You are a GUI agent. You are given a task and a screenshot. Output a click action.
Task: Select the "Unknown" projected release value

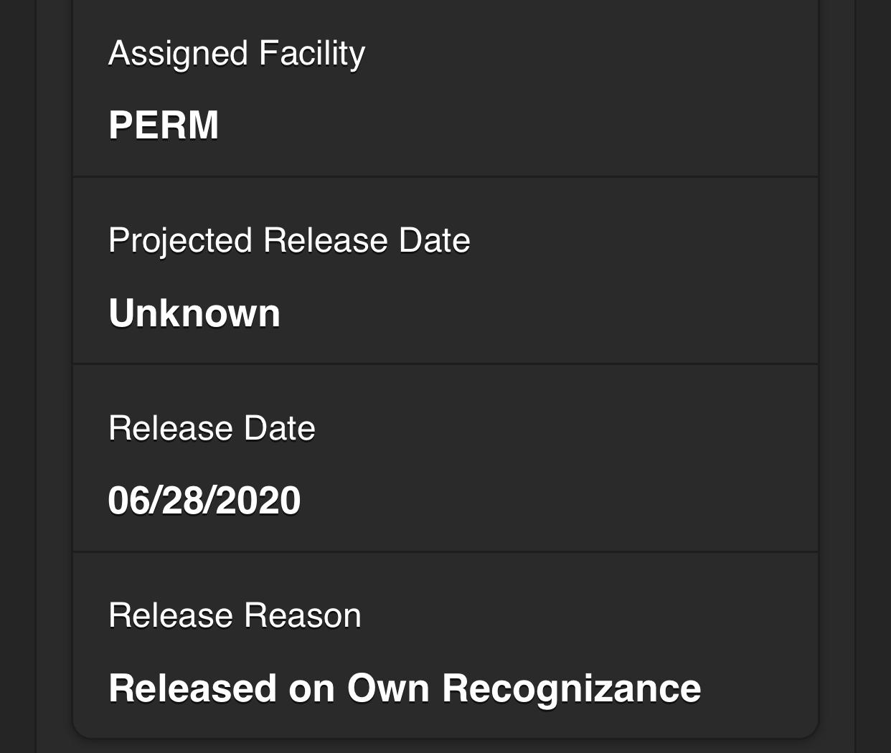(x=194, y=313)
